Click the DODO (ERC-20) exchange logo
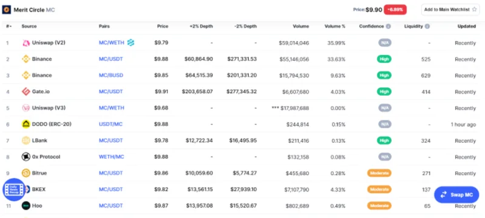This screenshot has width=485, height=218. (26, 124)
